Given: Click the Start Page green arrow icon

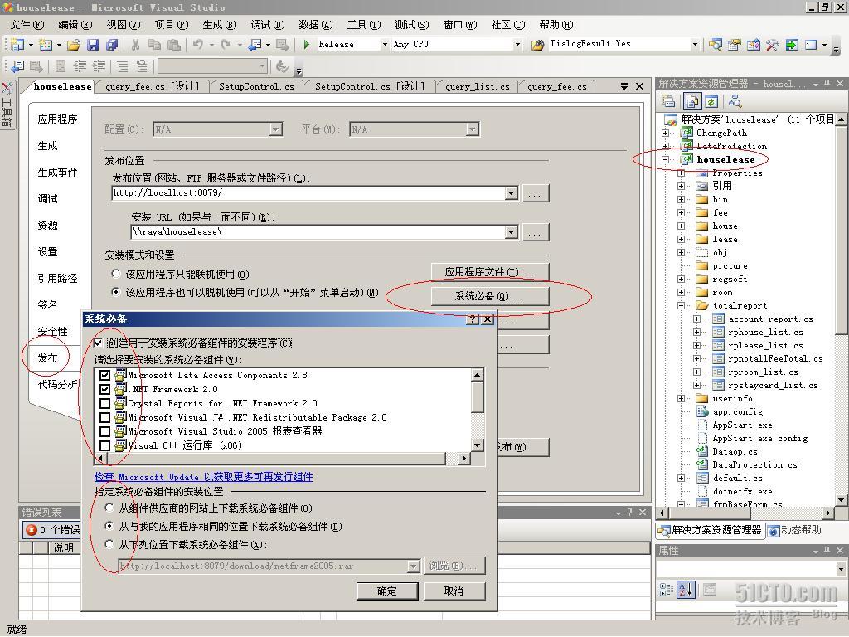Looking at the screenshot, I should (x=792, y=45).
